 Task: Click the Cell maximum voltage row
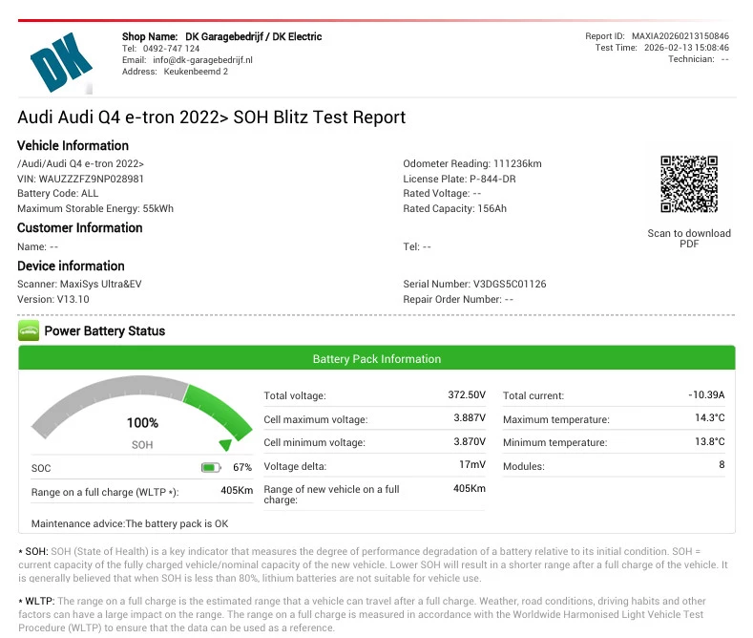point(374,419)
